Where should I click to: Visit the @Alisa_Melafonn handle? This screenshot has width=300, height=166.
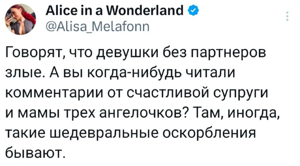[x=97, y=27]
